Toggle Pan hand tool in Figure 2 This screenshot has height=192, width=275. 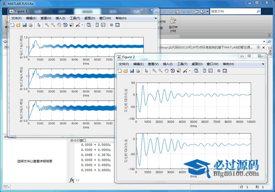tap(167, 71)
